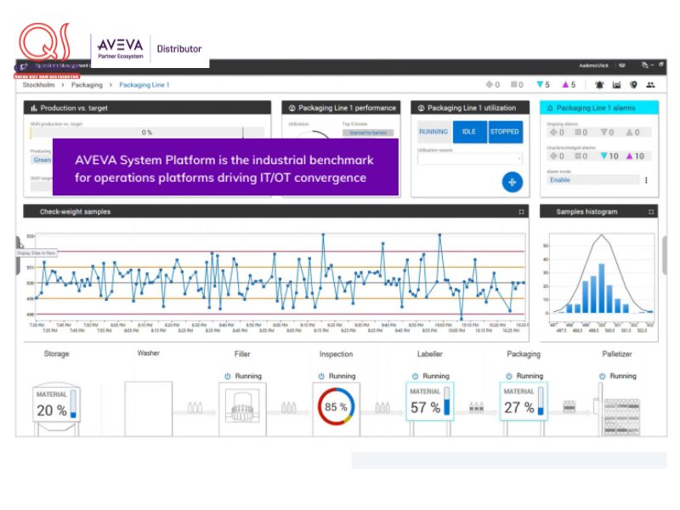Viewport: 680px width, 510px height.
Task: Click the Inspection 85% circular gauge
Action: point(336,407)
